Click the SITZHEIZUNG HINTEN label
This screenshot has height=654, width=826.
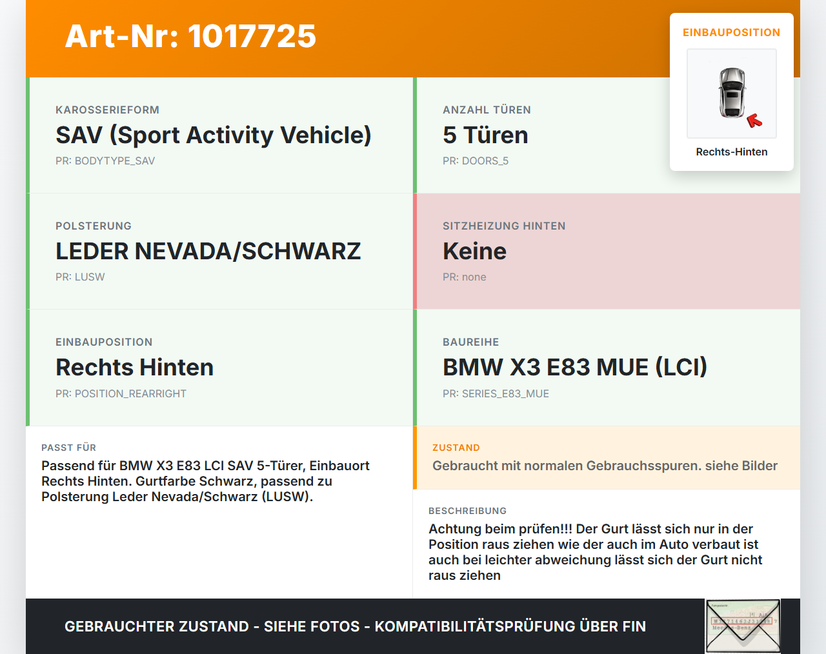[x=504, y=226]
